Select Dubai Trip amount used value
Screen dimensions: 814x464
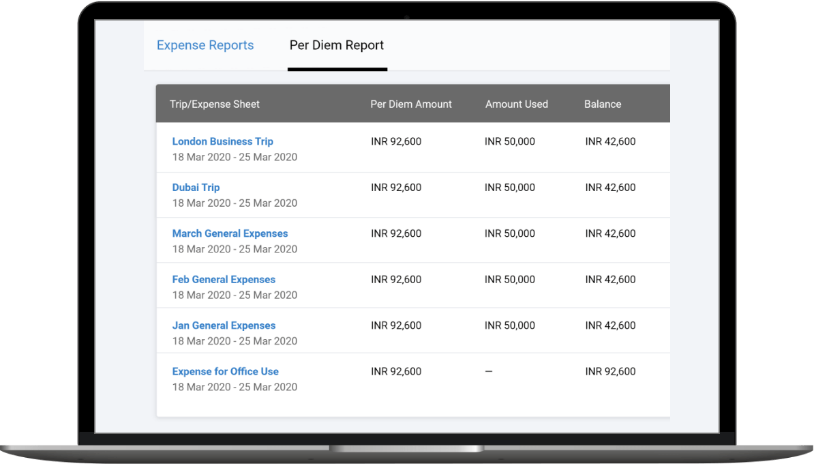510,188
